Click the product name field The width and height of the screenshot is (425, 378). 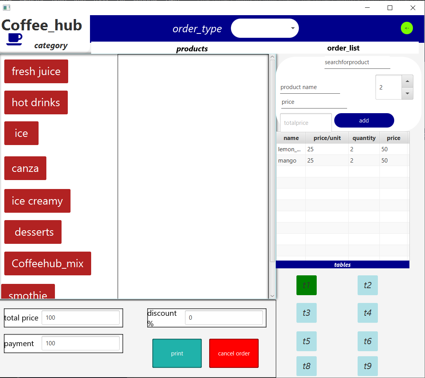tap(310, 87)
